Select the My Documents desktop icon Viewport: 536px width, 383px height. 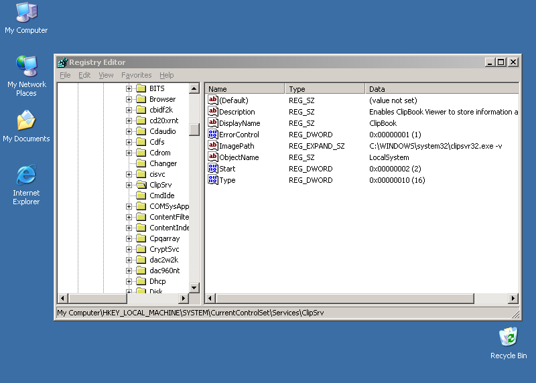(26, 126)
